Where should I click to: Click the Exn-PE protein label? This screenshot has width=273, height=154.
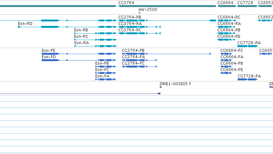click(x=48, y=51)
